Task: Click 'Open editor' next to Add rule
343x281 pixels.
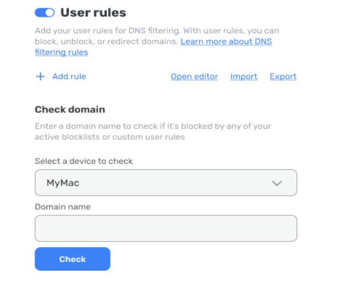Action: click(x=194, y=77)
